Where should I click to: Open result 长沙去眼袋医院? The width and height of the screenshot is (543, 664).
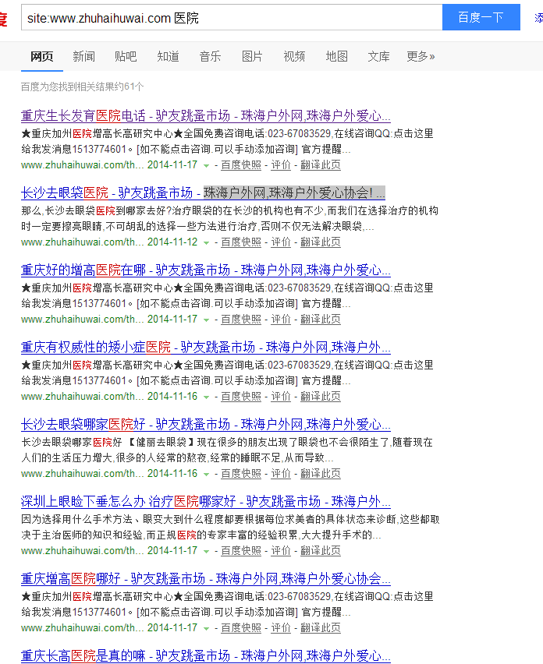(x=203, y=192)
